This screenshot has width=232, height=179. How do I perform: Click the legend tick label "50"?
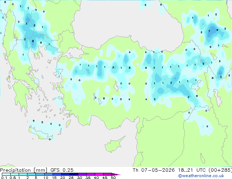pyautogui.click(x=113, y=178)
